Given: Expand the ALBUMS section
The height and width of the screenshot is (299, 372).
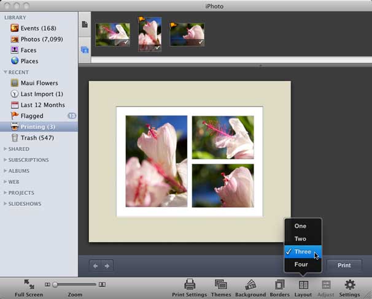Looking at the screenshot, I should tap(6, 171).
